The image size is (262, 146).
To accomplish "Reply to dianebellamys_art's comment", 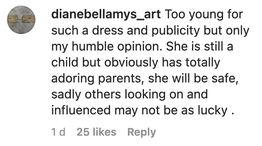I will click(x=141, y=132).
